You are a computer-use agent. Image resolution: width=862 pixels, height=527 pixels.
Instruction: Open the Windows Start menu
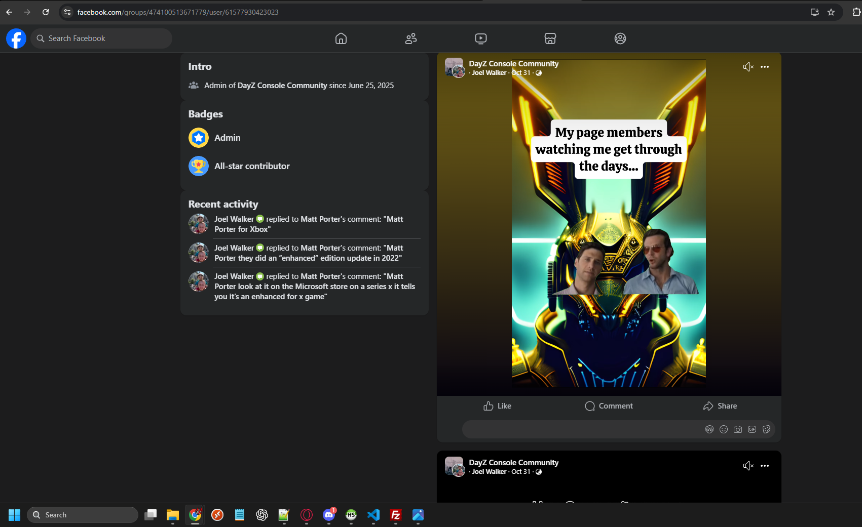[14, 515]
